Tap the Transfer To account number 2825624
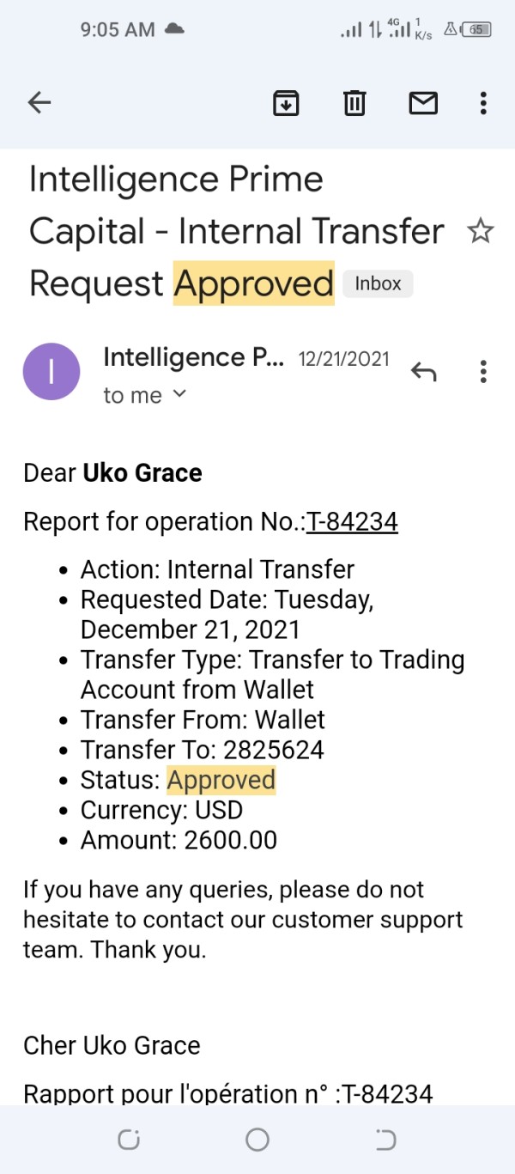515x1174 pixels. tap(274, 750)
